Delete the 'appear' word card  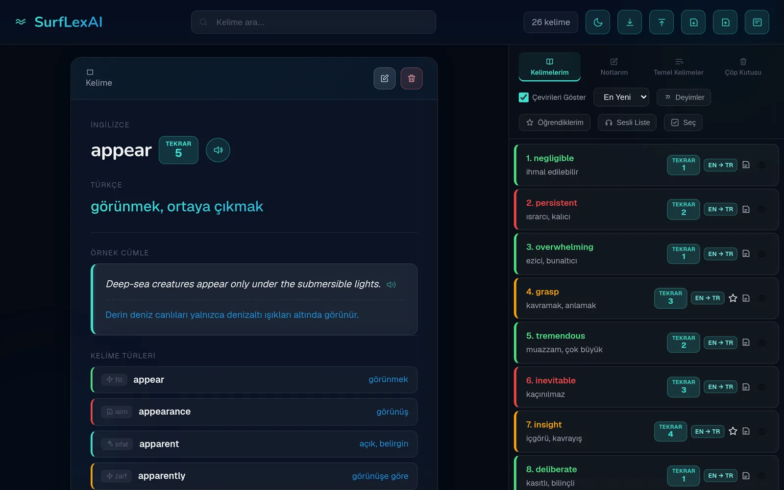tap(412, 78)
